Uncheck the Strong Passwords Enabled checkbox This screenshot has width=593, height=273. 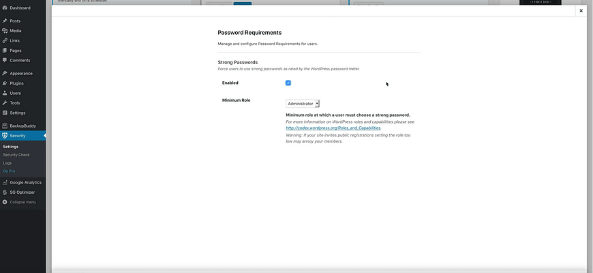pyautogui.click(x=288, y=83)
